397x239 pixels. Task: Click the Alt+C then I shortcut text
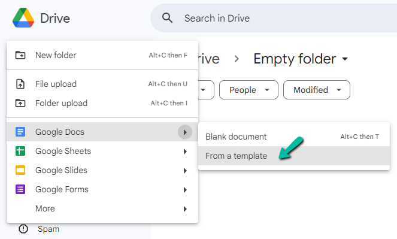coord(169,103)
